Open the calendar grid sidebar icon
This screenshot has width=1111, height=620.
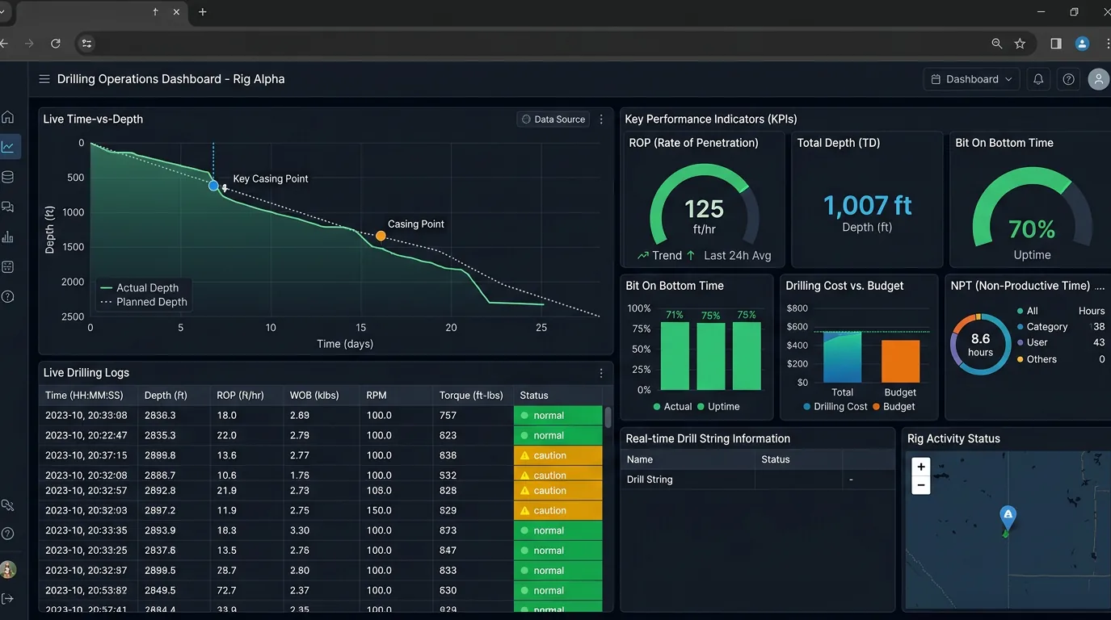(x=8, y=266)
